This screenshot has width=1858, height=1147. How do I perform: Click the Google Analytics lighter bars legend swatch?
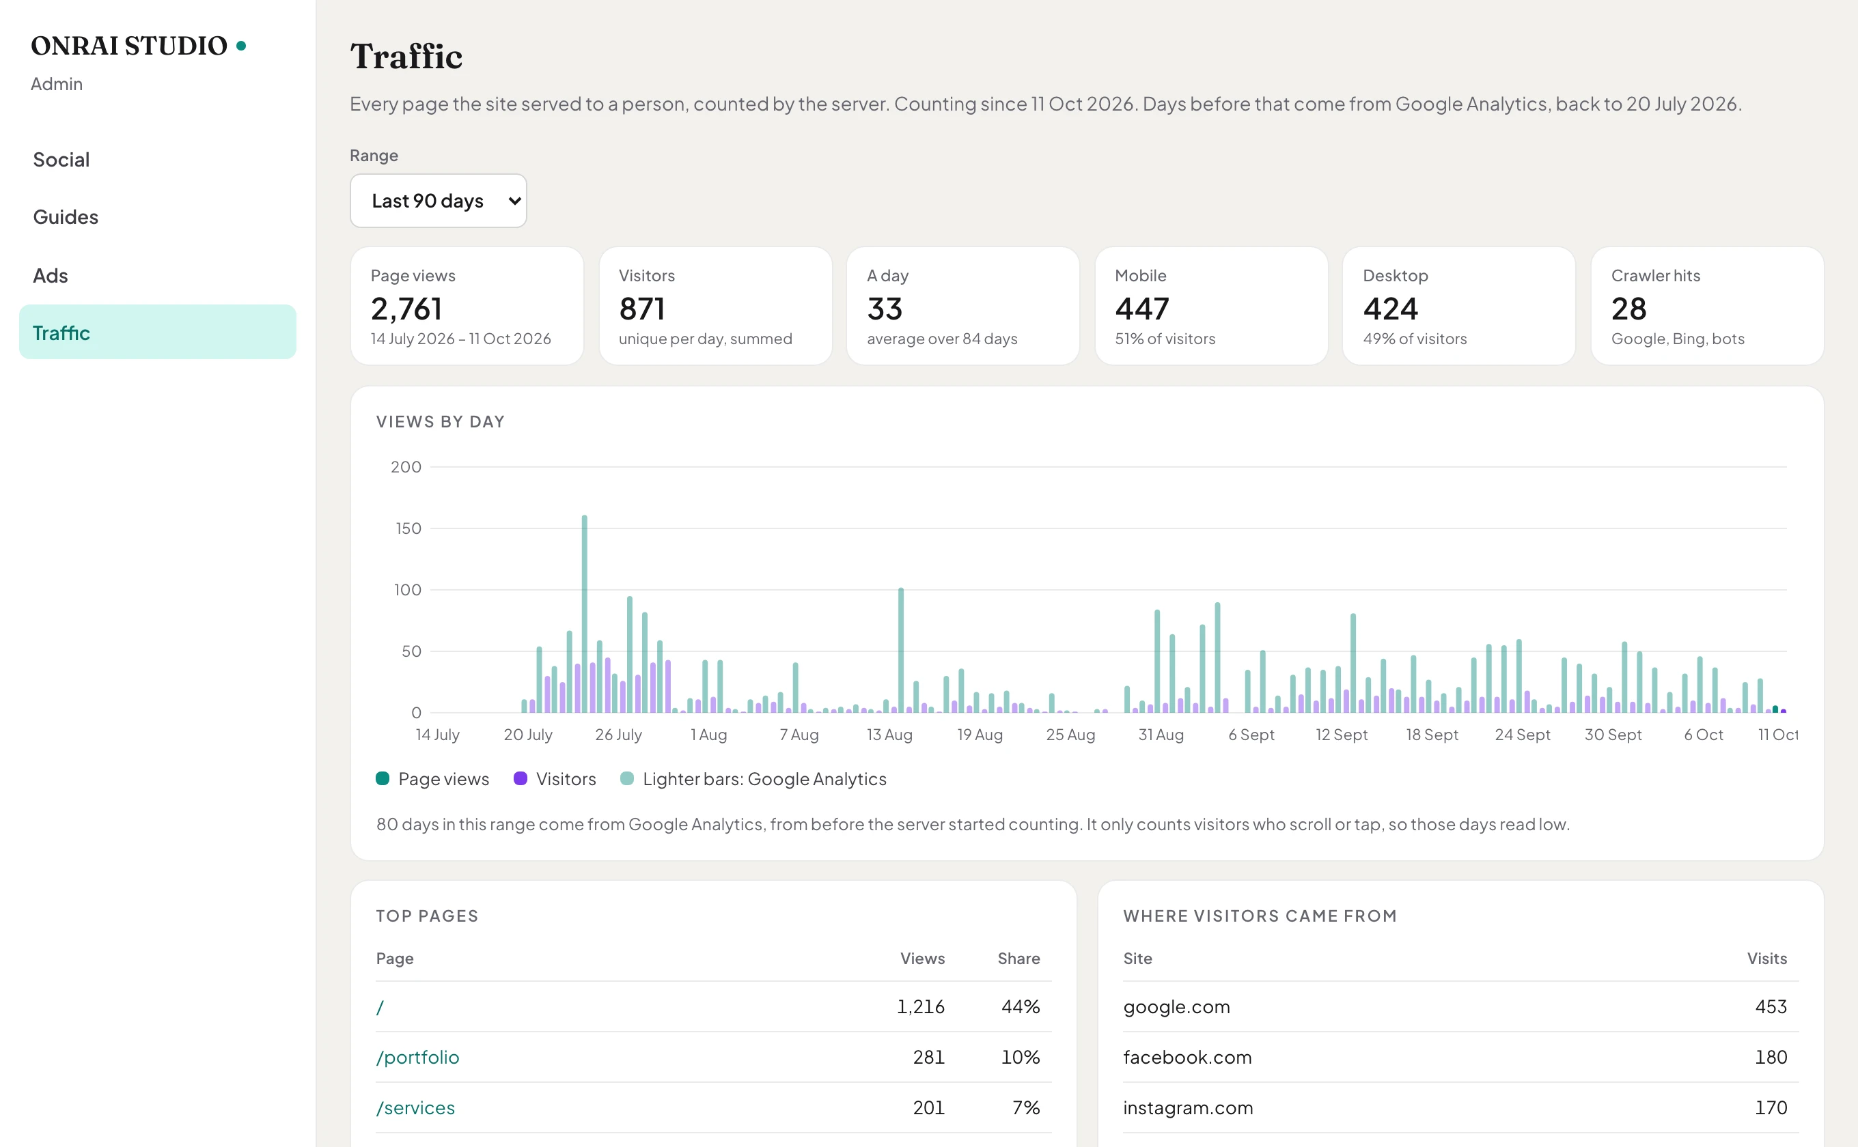click(x=627, y=778)
